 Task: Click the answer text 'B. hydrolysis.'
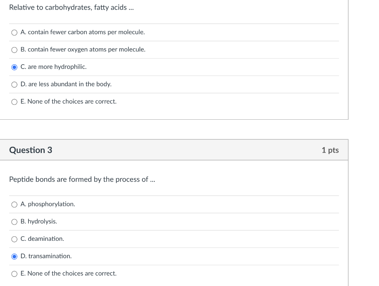39,222
